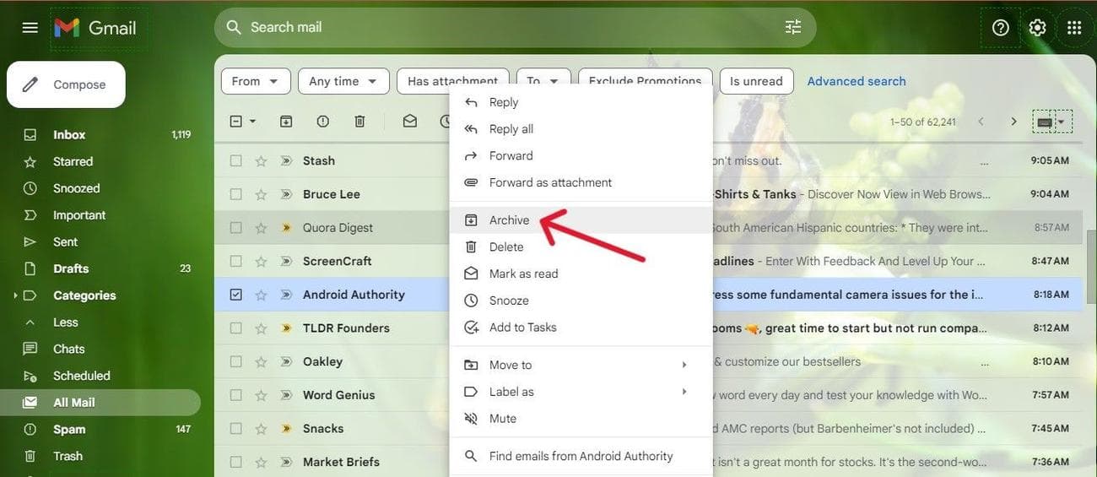
Task: Open the Support help icon
Action: (x=1000, y=28)
